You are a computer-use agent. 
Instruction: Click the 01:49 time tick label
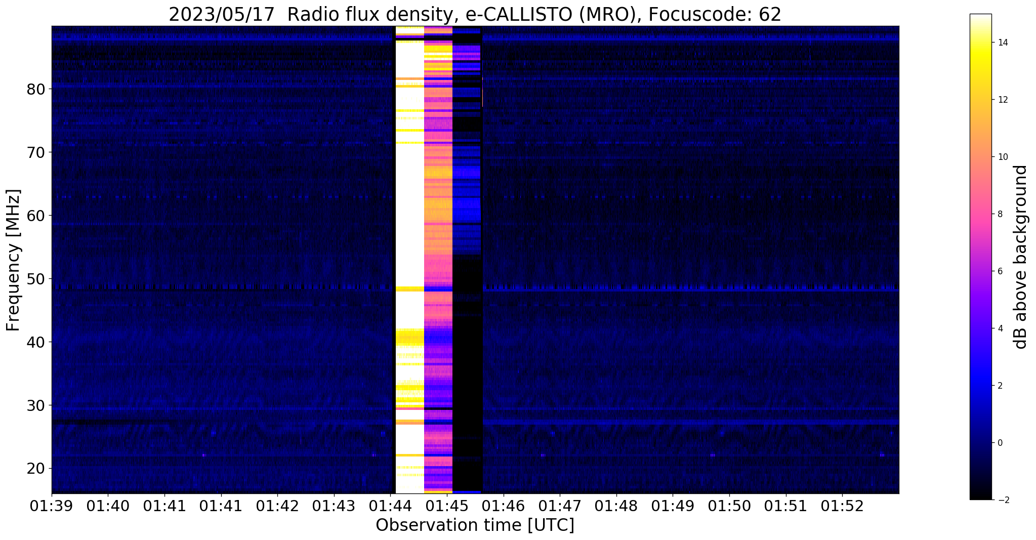[673, 506]
